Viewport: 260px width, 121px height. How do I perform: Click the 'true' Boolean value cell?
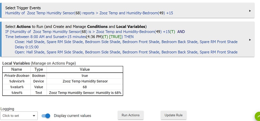(85, 75)
